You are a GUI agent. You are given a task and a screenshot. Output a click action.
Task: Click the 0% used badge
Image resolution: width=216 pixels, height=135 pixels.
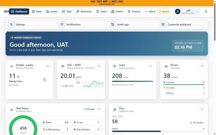click(x=89, y=109)
